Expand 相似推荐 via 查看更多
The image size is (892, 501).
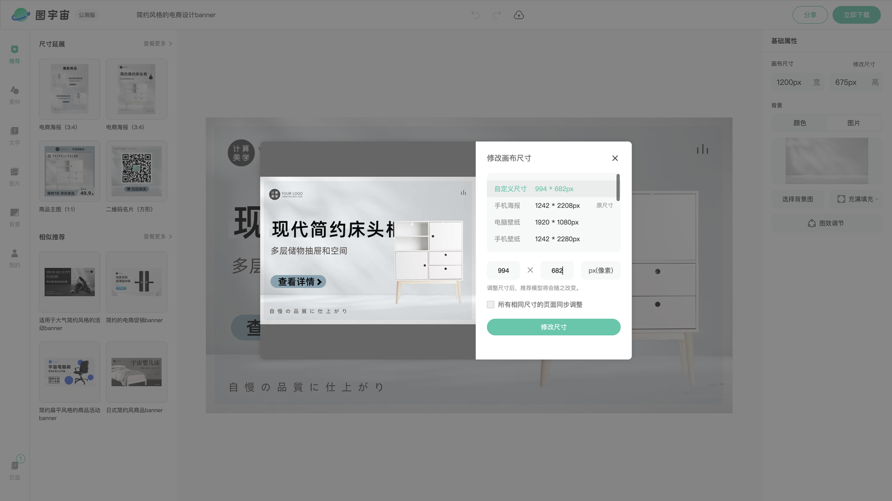point(158,236)
